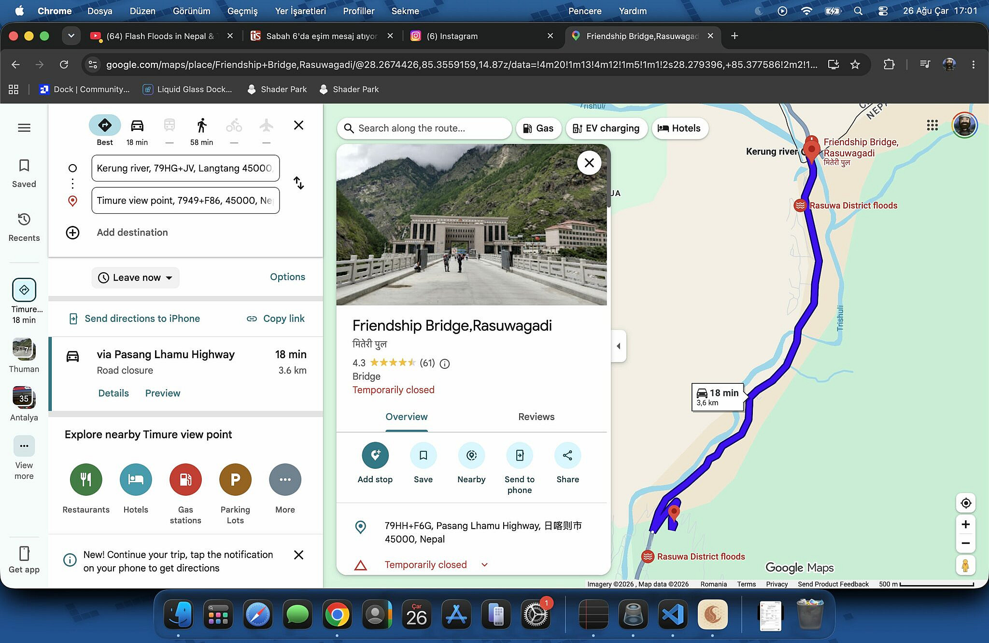This screenshot has width=989, height=643.
Task: Select Walking travel mode, 58 min
Action: click(x=201, y=130)
